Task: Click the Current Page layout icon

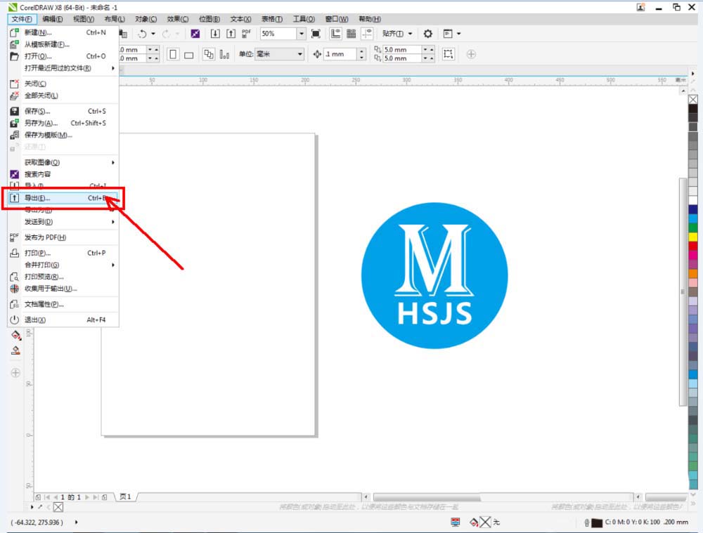Action: 225,55
